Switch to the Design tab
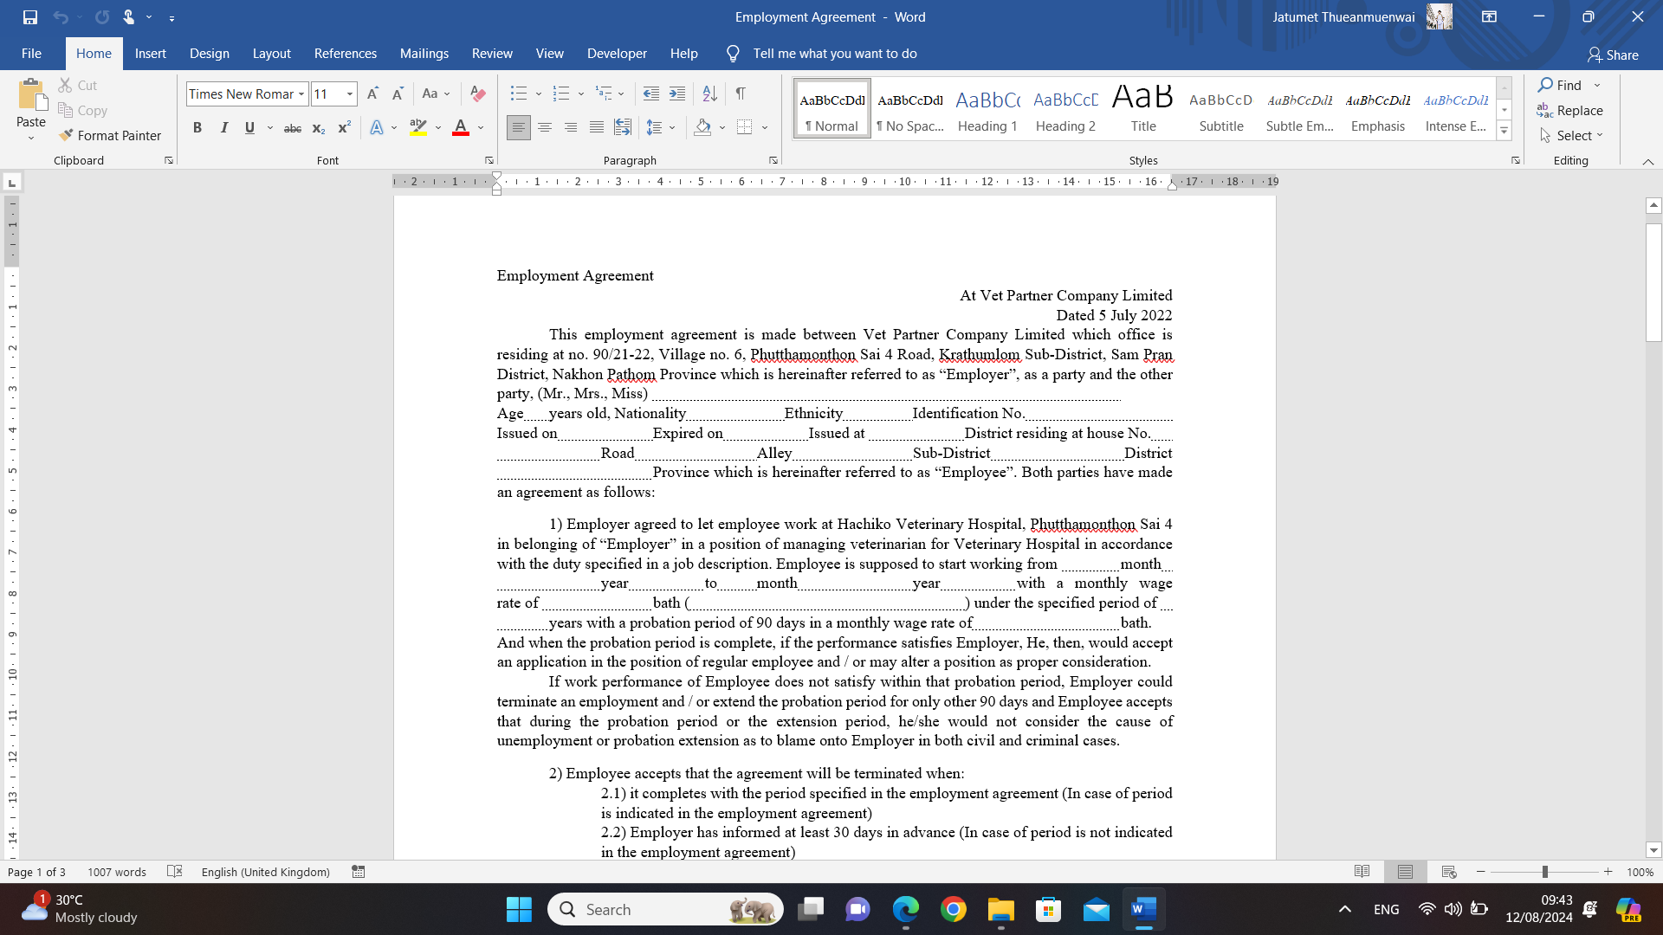Image resolution: width=1663 pixels, height=935 pixels. (x=210, y=54)
